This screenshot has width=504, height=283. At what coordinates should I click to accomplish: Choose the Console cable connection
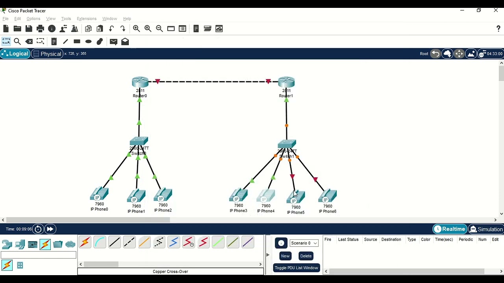pyautogui.click(x=100, y=242)
